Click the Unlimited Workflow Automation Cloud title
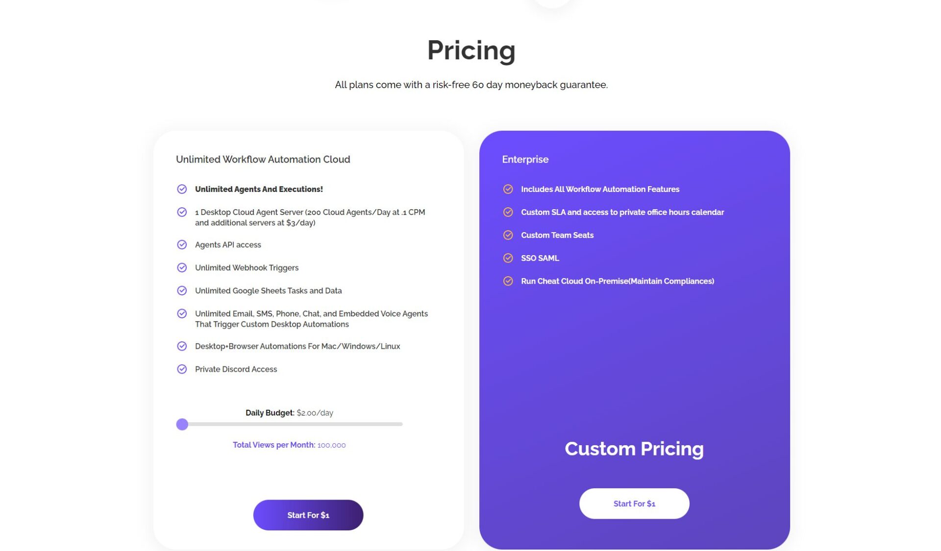Image resolution: width=941 pixels, height=551 pixels. 263,159
